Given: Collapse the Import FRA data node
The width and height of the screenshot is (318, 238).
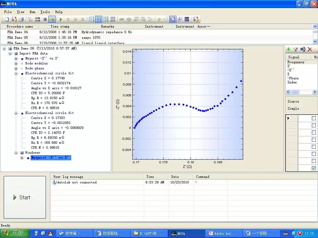Looking at the screenshot, I should 10,54.
